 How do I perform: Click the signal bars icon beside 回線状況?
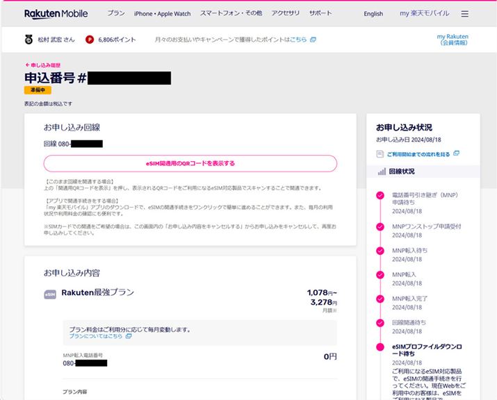tap(382, 172)
